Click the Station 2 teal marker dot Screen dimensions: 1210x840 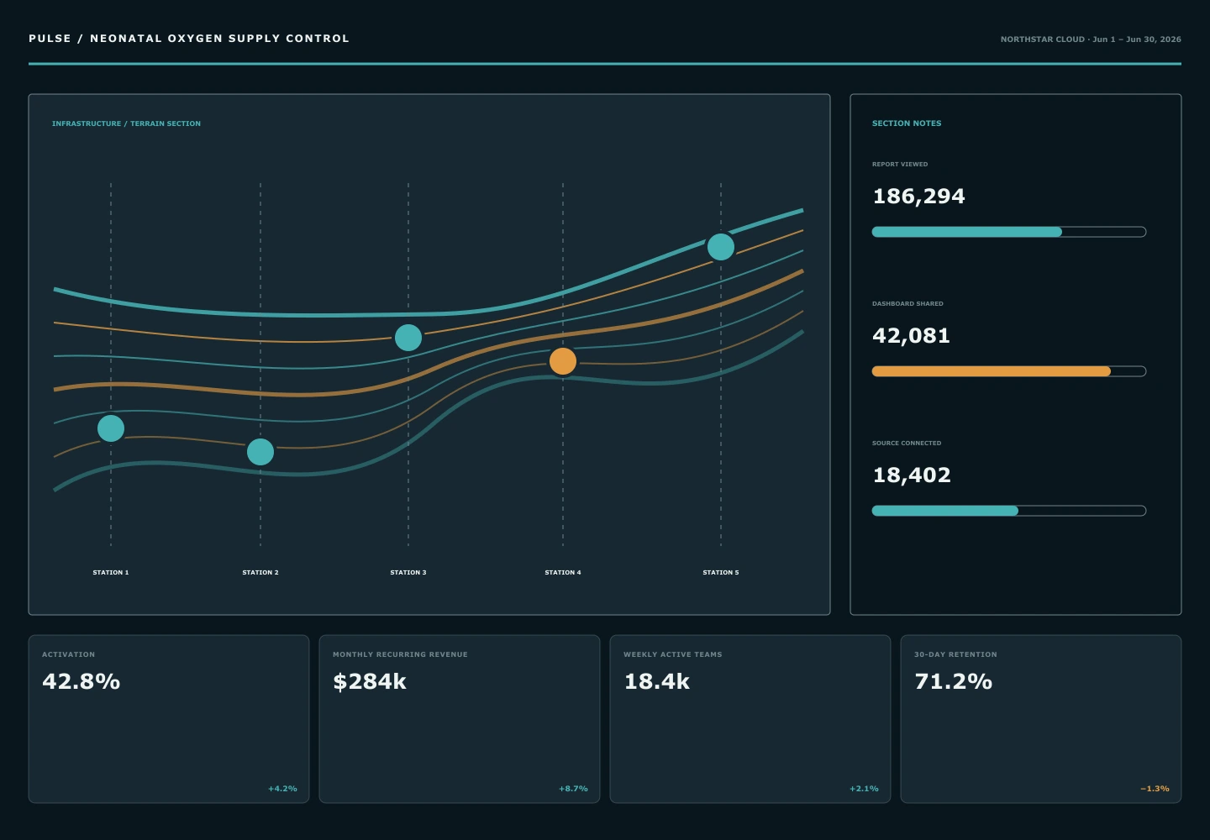260,452
